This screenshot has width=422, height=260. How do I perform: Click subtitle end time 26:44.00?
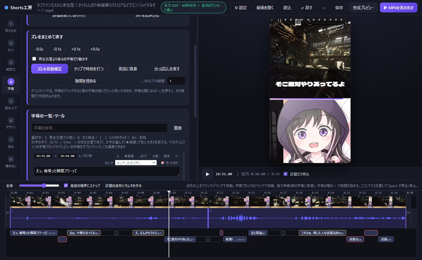coord(67,156)
